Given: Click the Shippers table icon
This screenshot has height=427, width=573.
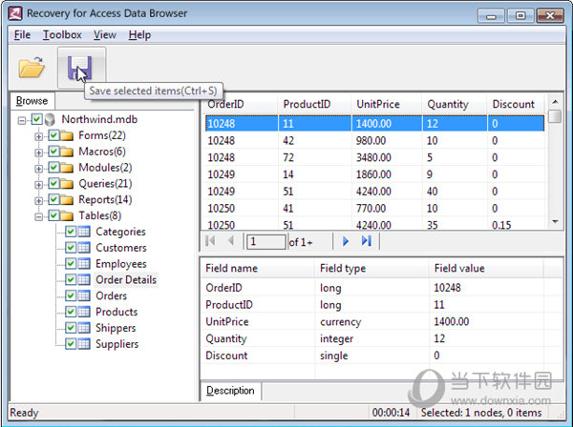Looking at the screenshot, I should [x=84, y=328].
